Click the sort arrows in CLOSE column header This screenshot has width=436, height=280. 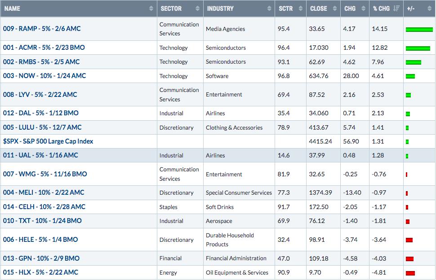pos(334,9)
